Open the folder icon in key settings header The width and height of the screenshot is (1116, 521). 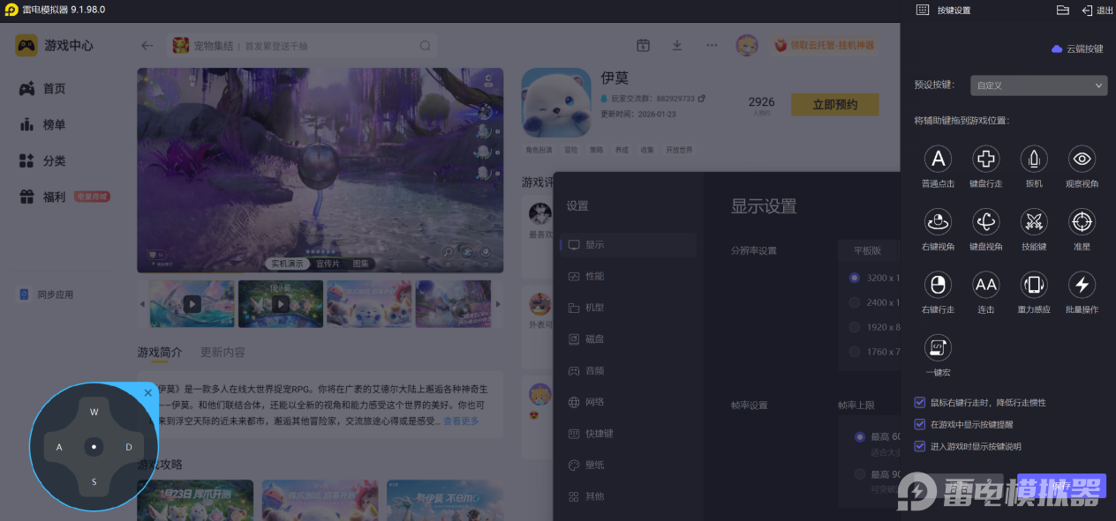point(1063,10)
